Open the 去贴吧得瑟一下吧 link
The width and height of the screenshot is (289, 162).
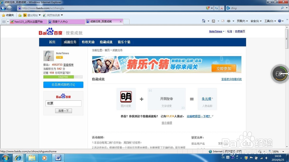tap(199, 116)
